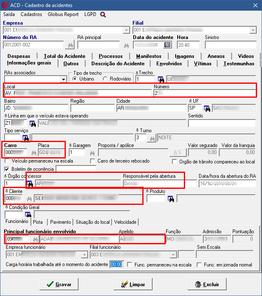
Task: Check Carro de terceiro rebocado
Action: point(93,161)
